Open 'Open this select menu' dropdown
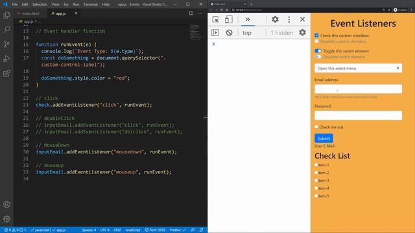 pyautogui.click(x=358, y=68)
